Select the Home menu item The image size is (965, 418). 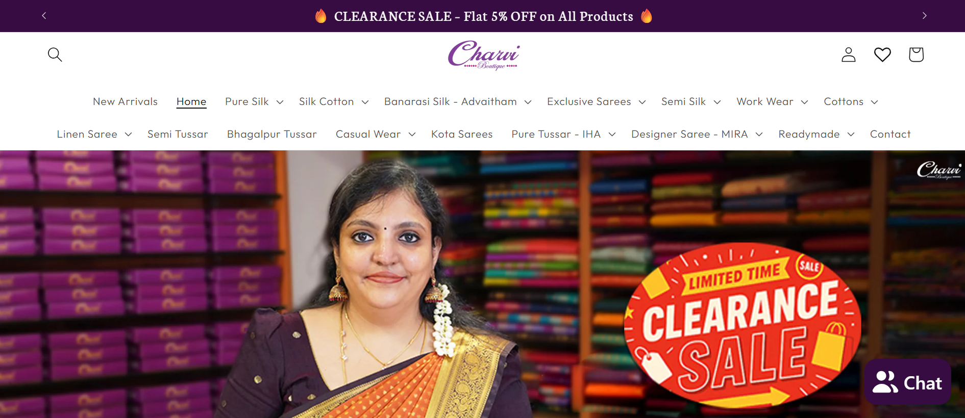(x=191, y=102)
